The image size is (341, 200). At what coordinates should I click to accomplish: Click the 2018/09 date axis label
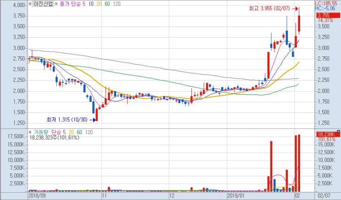click(37, 196)
